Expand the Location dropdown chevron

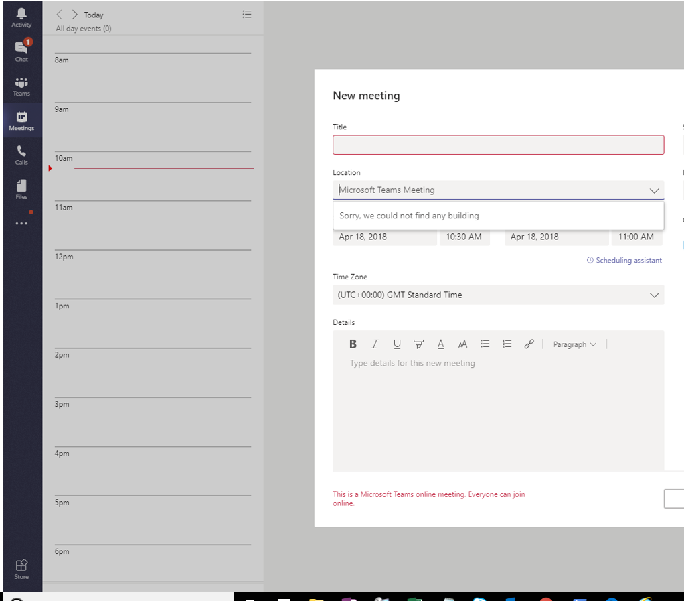[x=654, y=190]
